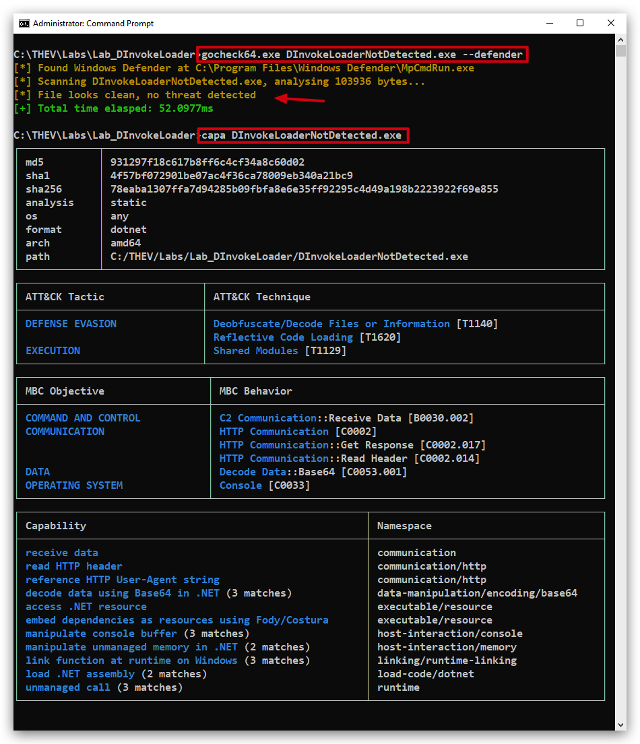
Task: Select the md5 hash value 931297f18c...
Action: tap(207, 162)
